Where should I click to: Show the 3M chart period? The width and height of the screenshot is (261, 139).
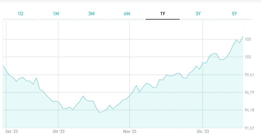tap(91, 14)
